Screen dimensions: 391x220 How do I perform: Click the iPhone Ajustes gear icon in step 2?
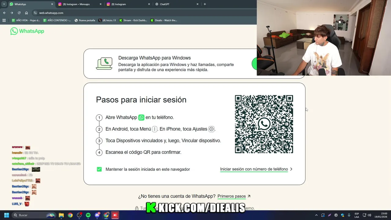(x=211, y=129)
